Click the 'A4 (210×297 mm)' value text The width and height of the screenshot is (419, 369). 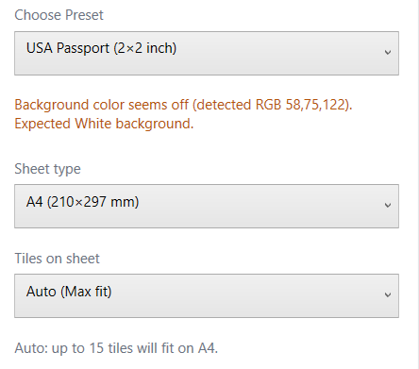click(82, 202)
